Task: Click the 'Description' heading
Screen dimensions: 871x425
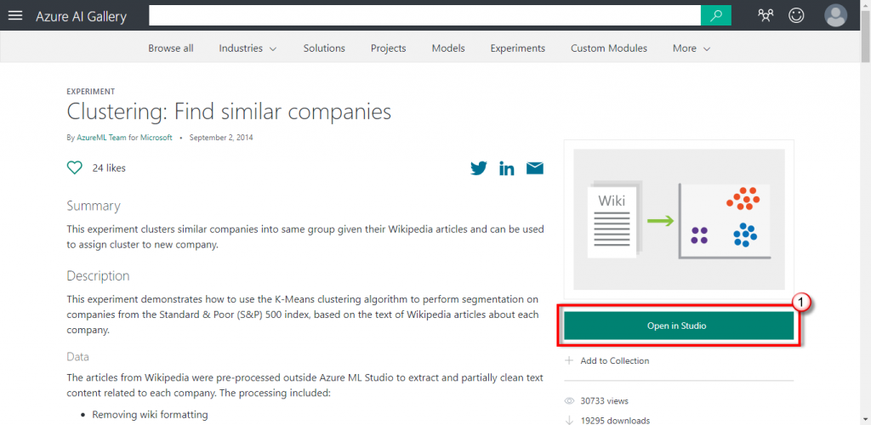Action: pyautogui.click(x=99, y=275)
